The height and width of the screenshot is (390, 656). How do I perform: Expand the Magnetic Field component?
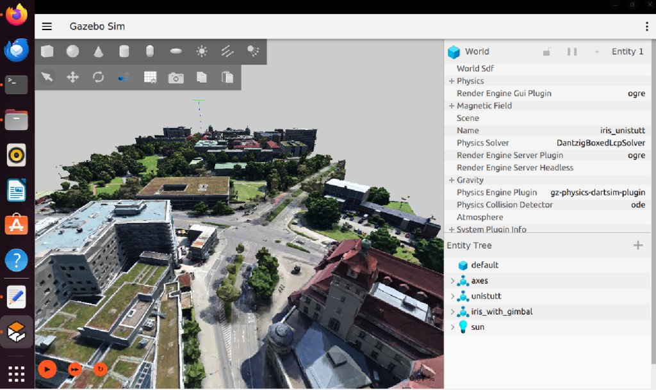[452, 106]
